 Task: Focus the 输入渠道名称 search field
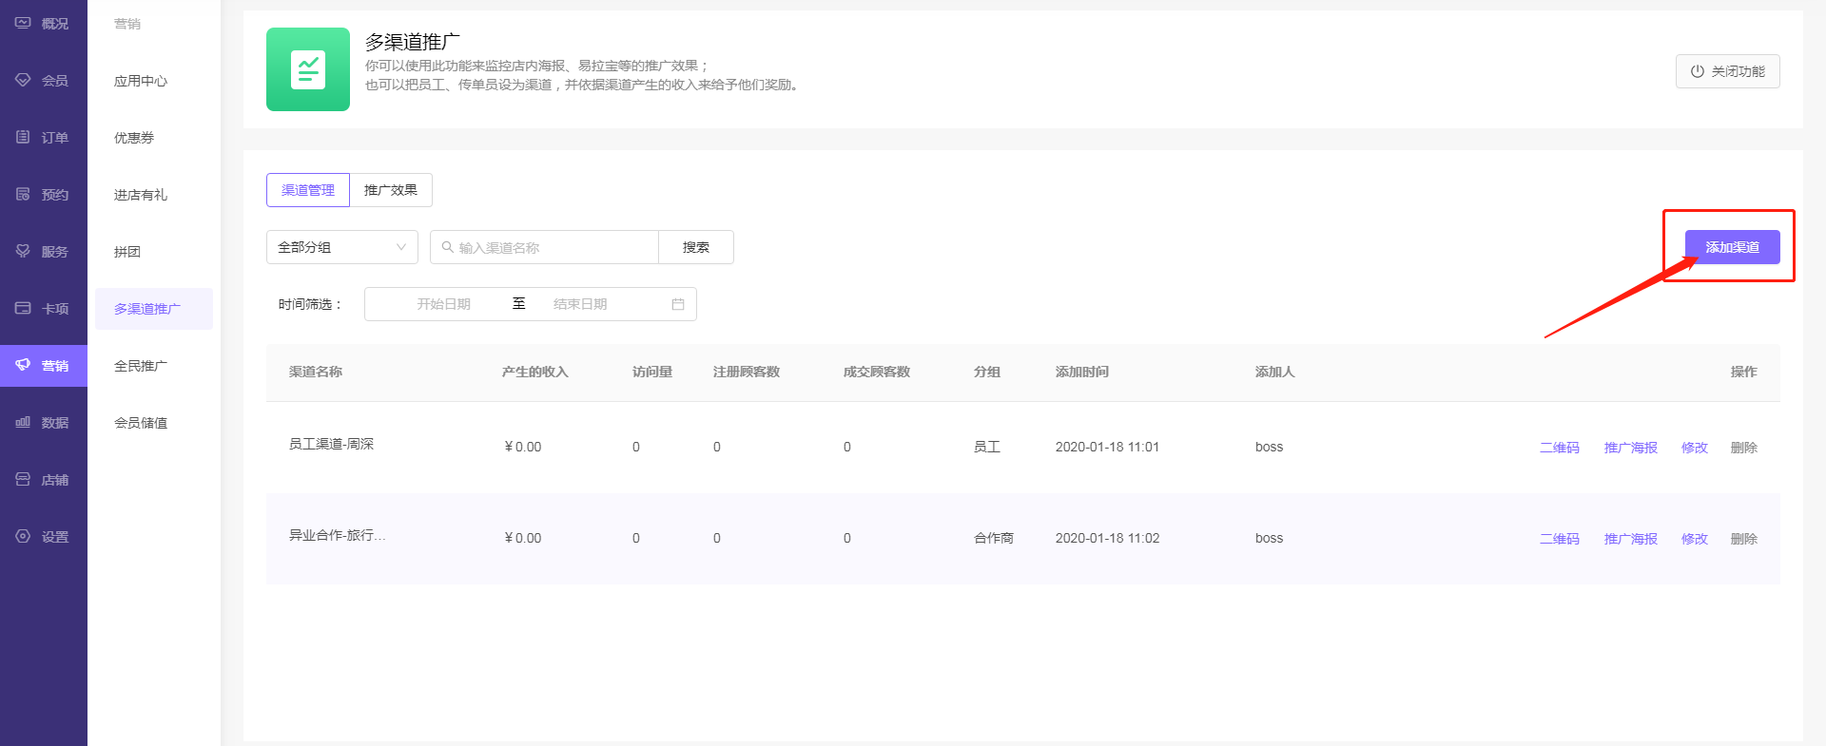(544, 247)
